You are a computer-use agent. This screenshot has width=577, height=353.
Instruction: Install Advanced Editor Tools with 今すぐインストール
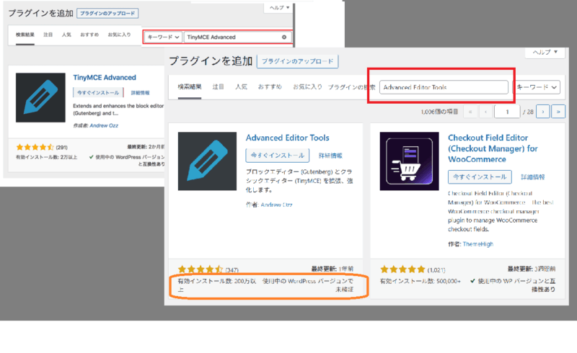(x=278, y=156)
